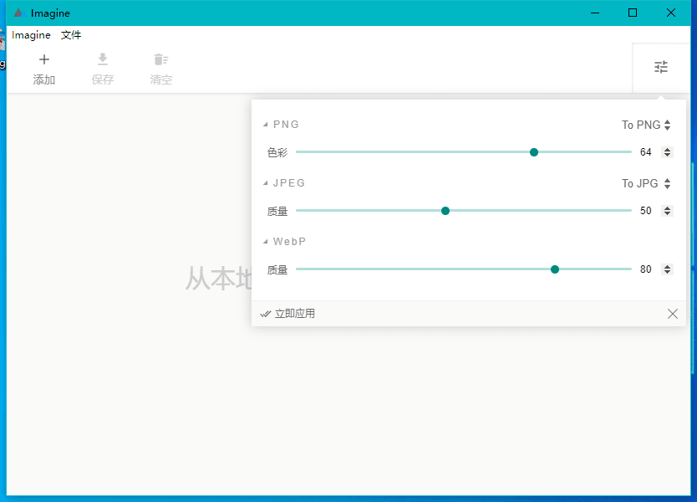Click the WebP 质量 slider handle
Image resolution: width=697 pixels, height=502 pixels.
(555, 269)
